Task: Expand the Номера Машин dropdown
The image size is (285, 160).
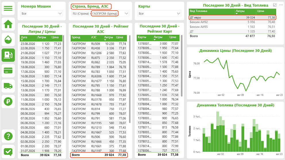Action: (42, 13)
